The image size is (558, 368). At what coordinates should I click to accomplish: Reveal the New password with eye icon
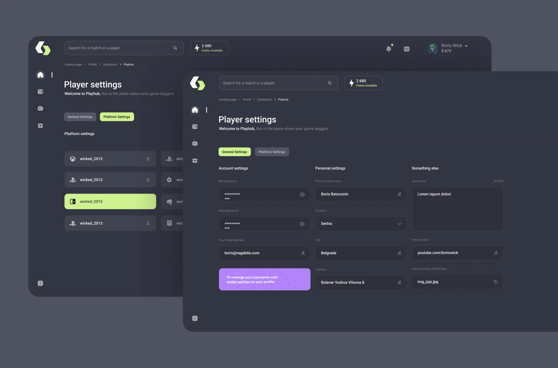302,224
